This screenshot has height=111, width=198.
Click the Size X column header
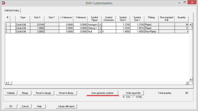tap(37, 19)
